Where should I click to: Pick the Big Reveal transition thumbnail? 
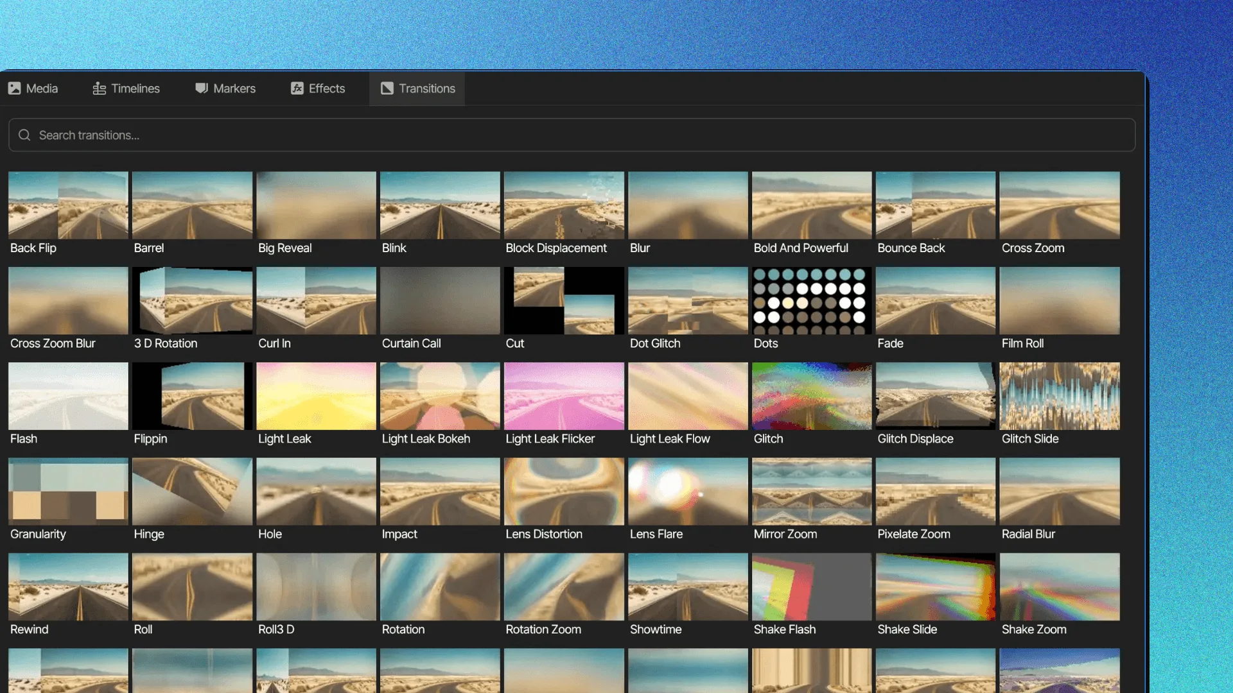click(316, 205)
